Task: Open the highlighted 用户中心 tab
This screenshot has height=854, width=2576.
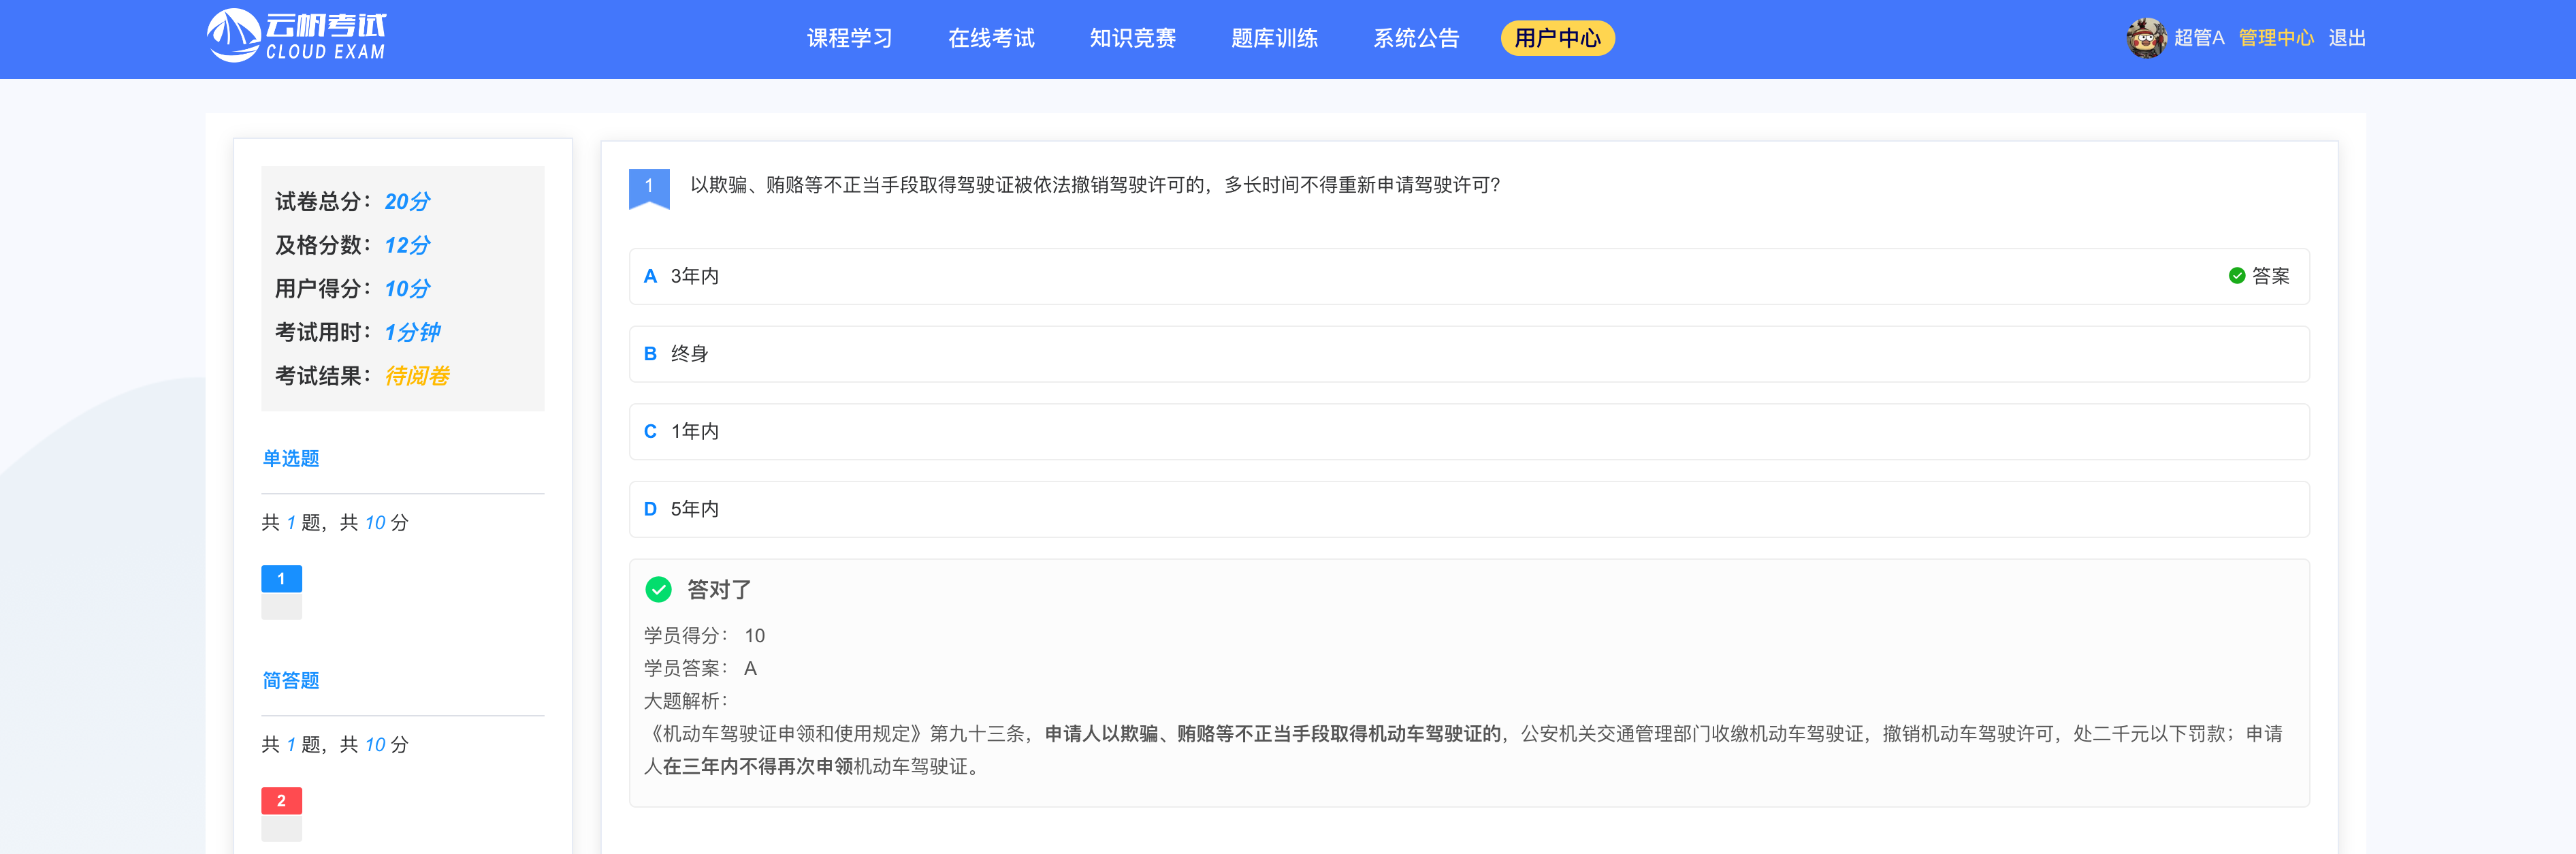Action: click(x=1557, y=38)
